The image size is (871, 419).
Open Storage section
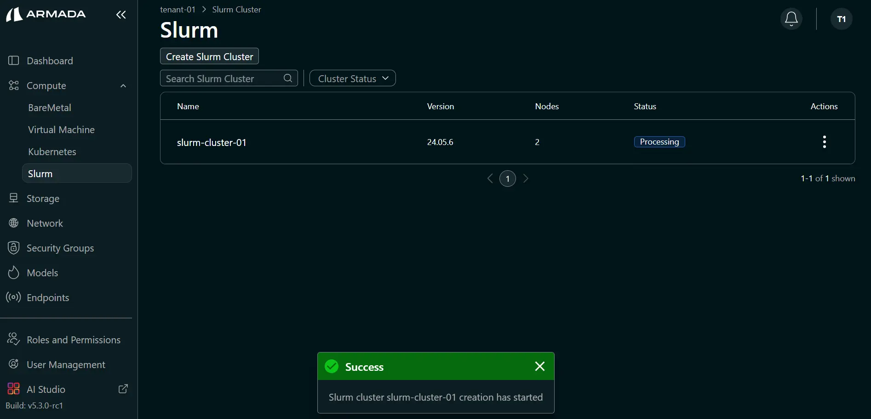click(x=43, y=198)
